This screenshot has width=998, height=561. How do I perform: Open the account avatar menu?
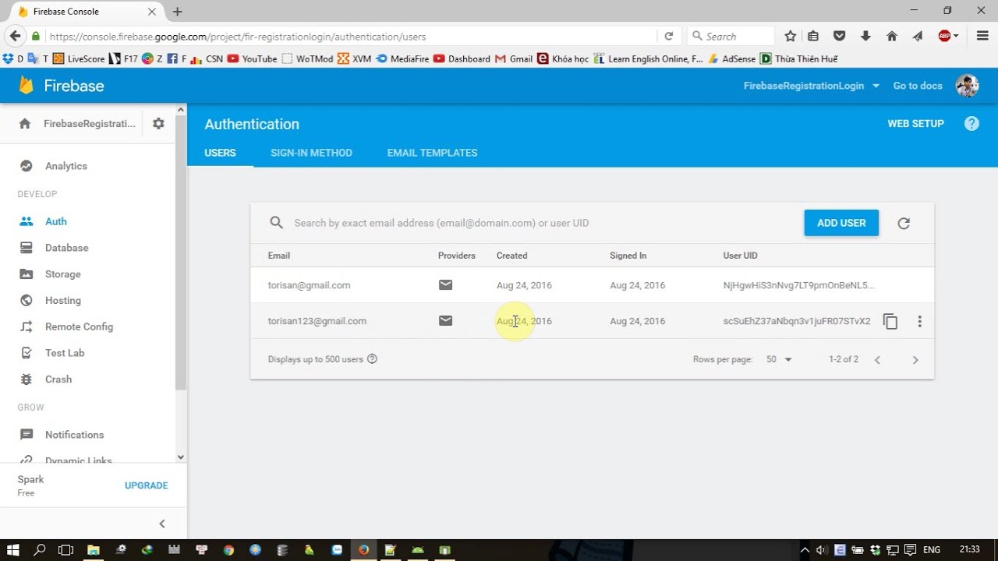tap(967, 86)
